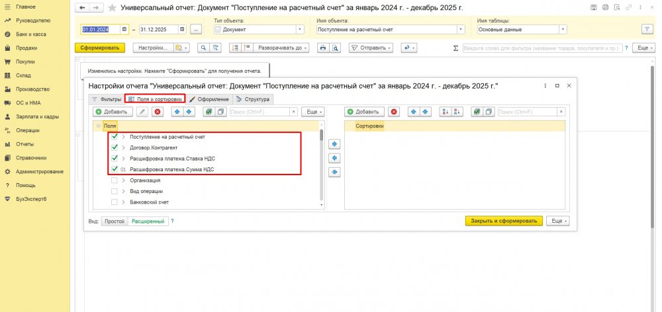Check the Организация field
The height and width of the screenshot is (312, 662).
click(115, 180)
